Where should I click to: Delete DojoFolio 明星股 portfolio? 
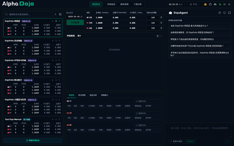point(59,21)
